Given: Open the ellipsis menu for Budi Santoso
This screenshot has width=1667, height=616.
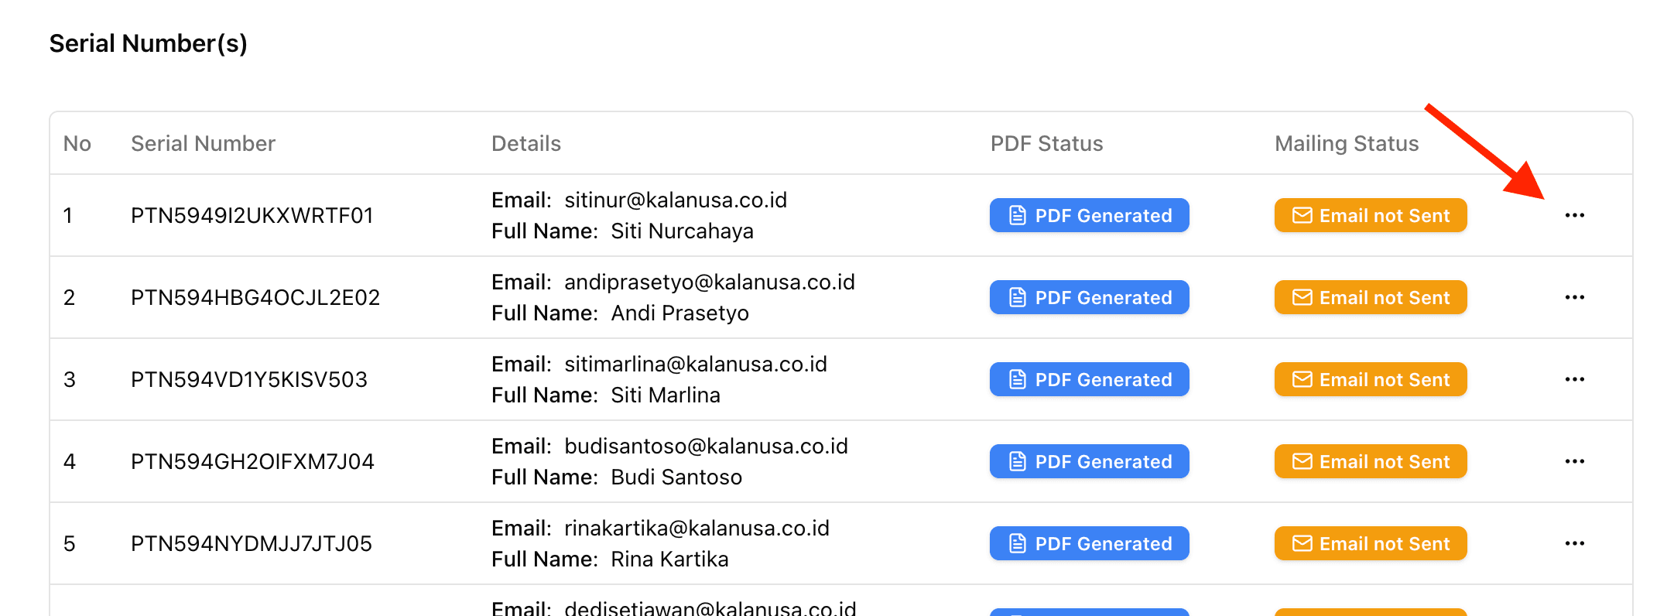Looking at the screenshot, I should pyautogui.click(x=1574, y=461).
